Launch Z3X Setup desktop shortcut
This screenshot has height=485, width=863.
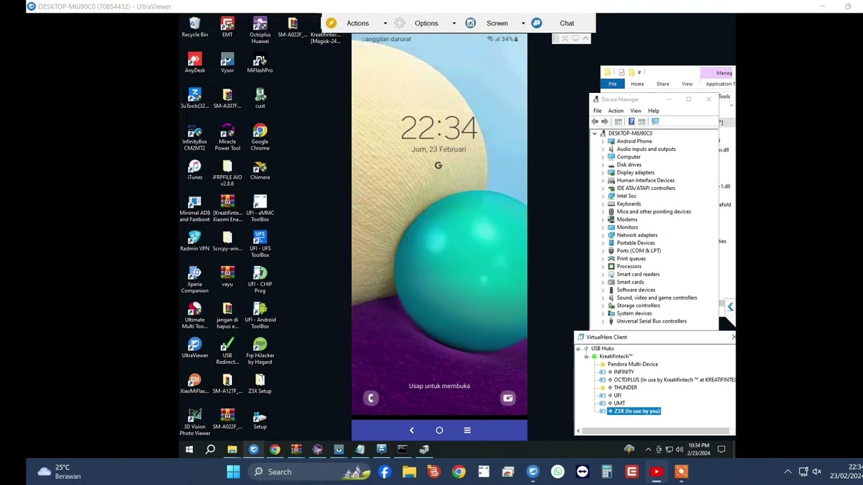pos(260,385)
